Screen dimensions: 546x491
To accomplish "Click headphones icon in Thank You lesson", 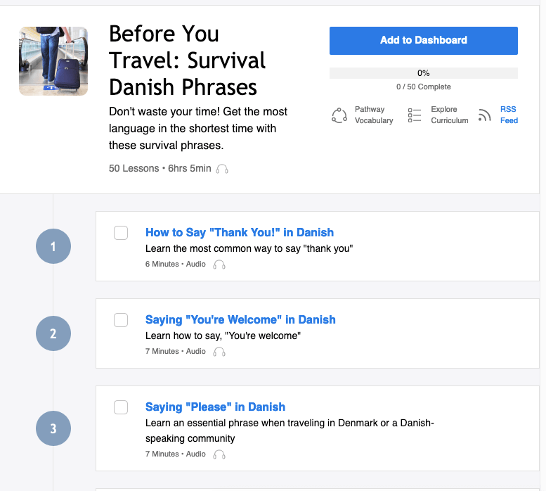I will (219, 264).
